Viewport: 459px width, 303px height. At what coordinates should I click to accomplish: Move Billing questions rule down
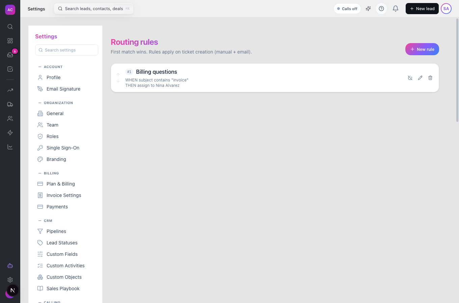tap(118, 81)
